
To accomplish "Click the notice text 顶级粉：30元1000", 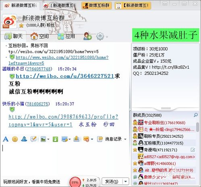I will (150, 49).
